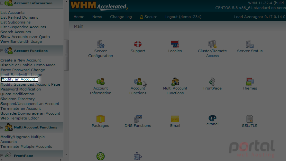Open Upgrade/Downgrade an Account
The height and width of the screenshot is (161, 286).
point(30,113)
